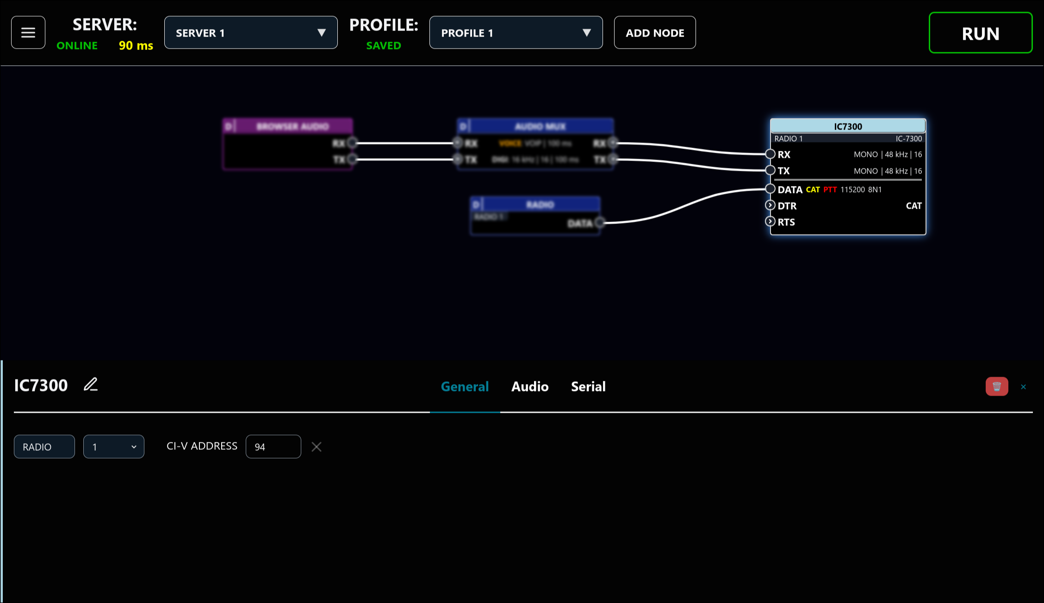
Task: Click the ONLINE server status text
Action: pyautogui.click(x=77, y=46)
